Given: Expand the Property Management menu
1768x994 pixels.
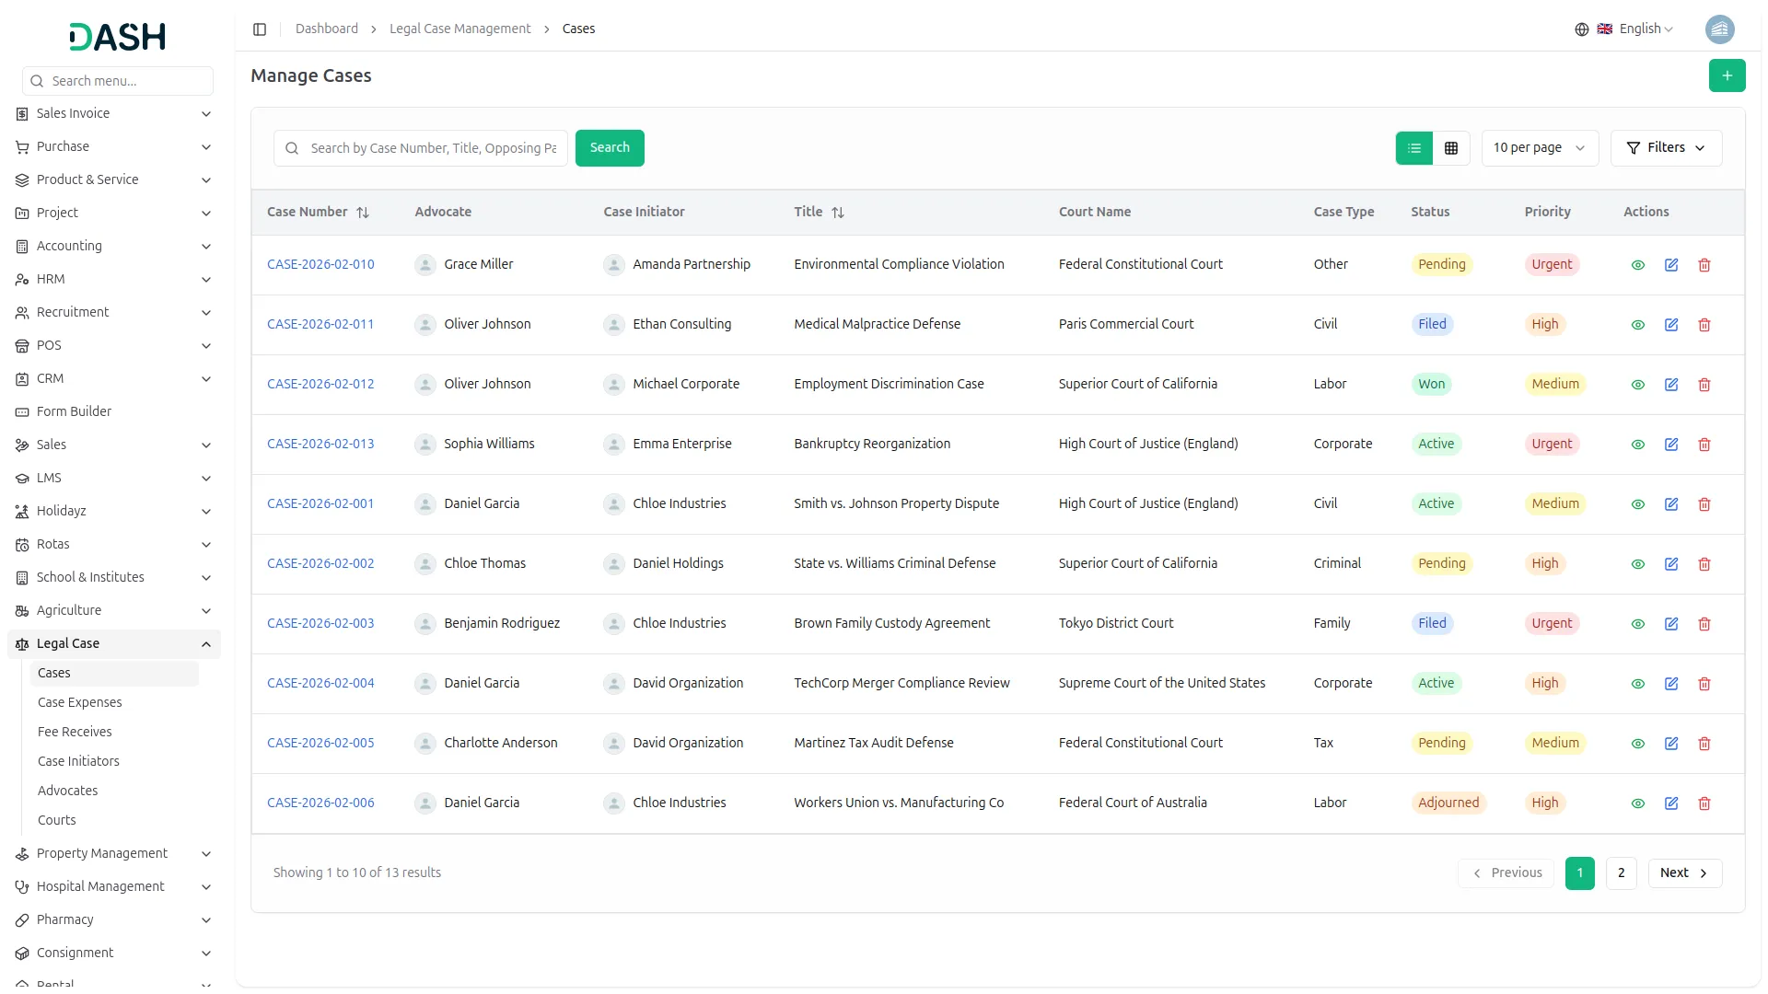Looking at the screenshot, I should (113, 854).
